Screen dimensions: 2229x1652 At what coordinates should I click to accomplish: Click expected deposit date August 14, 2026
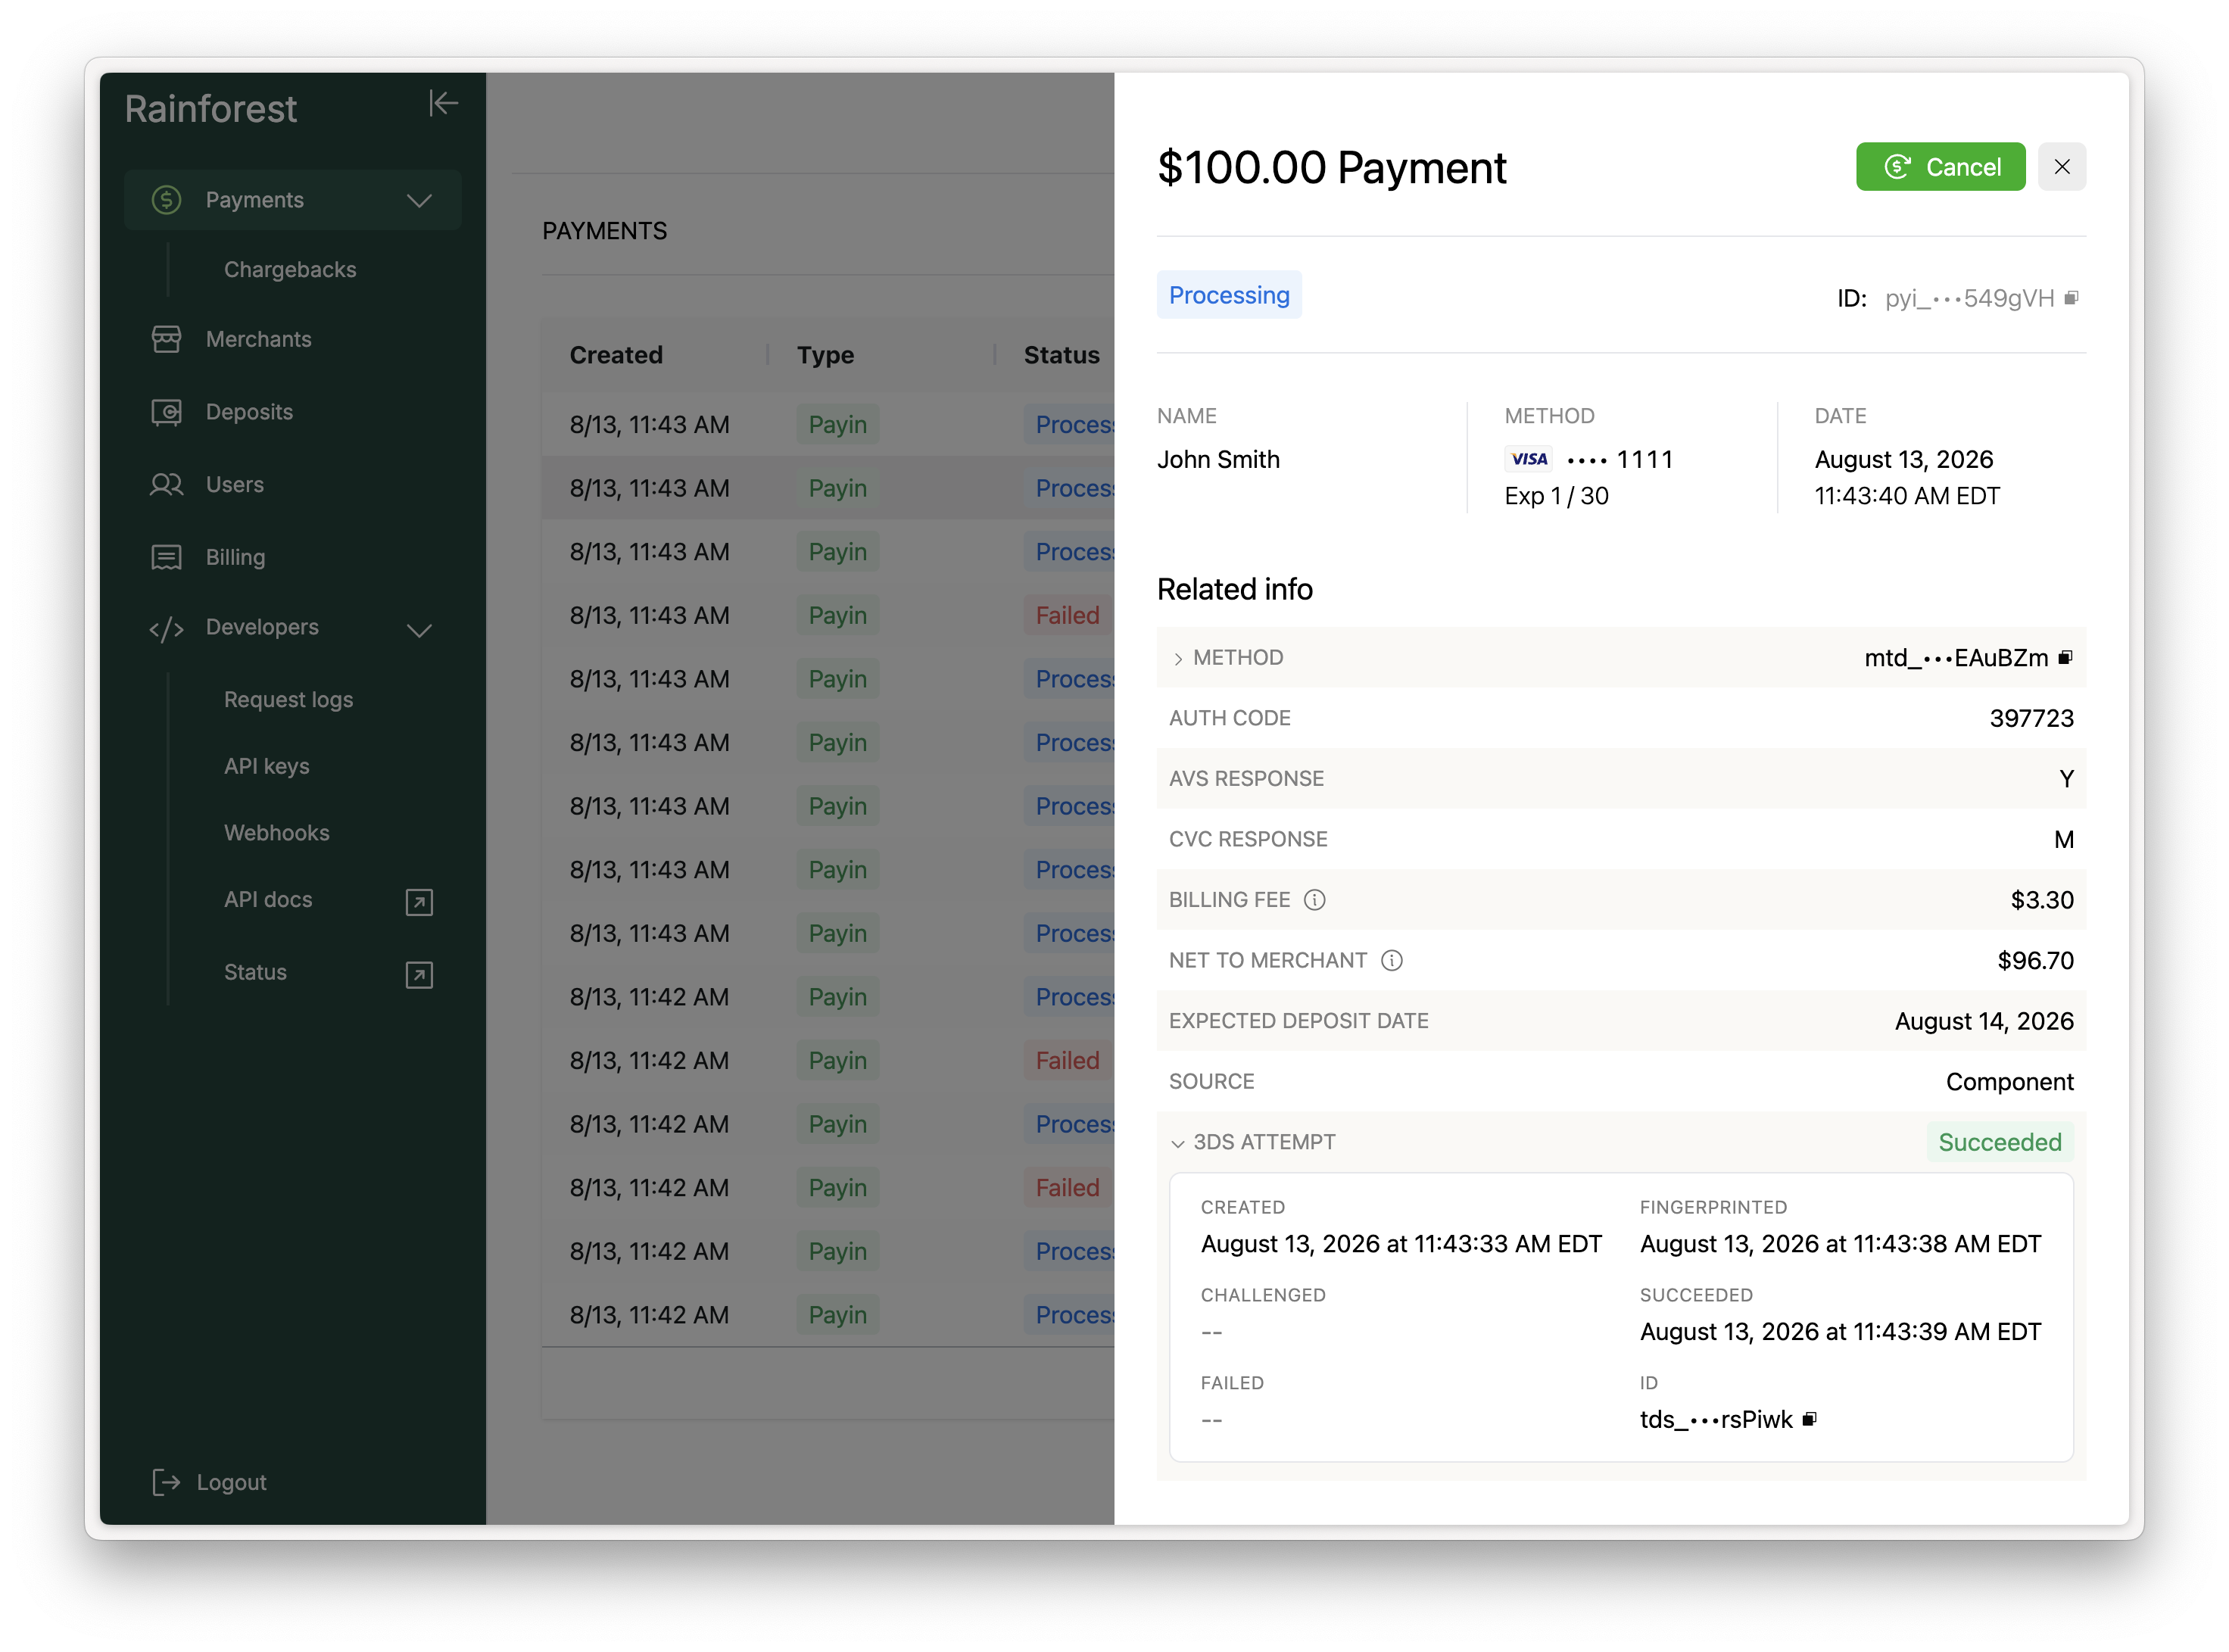(1984, 1022)
